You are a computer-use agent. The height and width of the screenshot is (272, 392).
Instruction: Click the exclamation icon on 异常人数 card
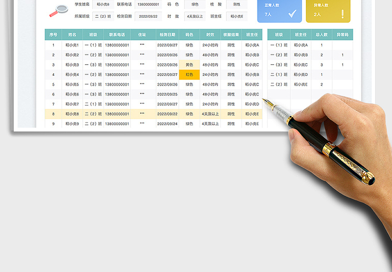click(342, 14)
